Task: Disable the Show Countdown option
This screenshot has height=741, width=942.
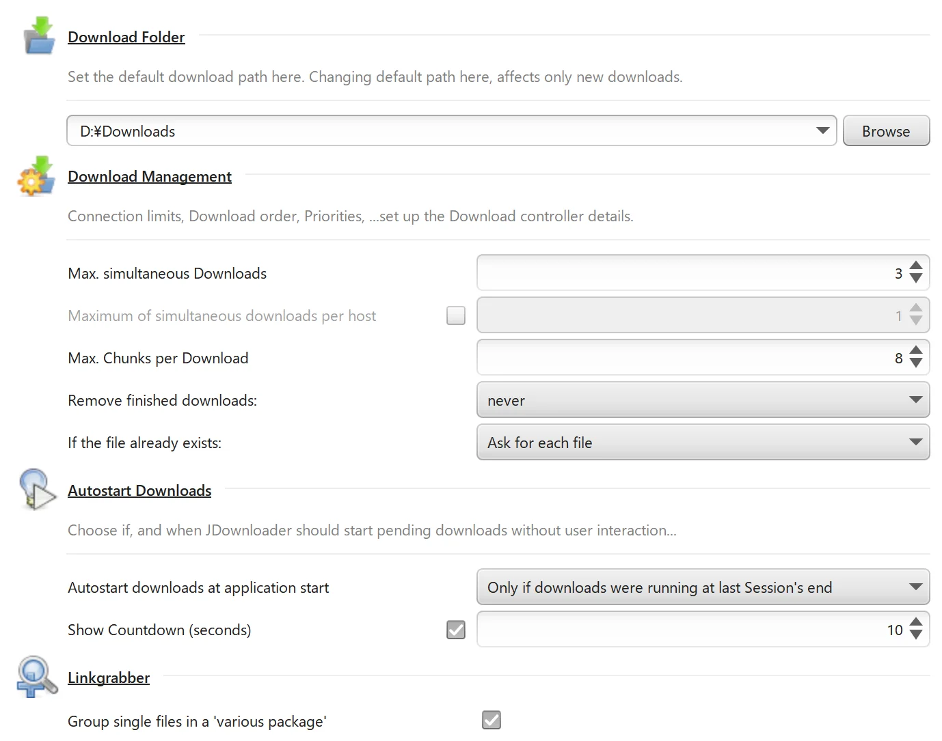Action: (x=455, y=630)
